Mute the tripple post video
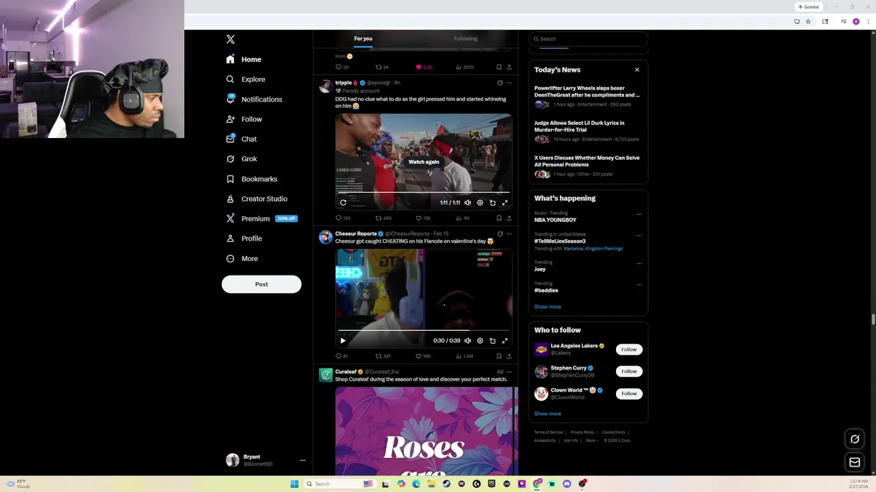The image size is (876, 492). point(467,202)
